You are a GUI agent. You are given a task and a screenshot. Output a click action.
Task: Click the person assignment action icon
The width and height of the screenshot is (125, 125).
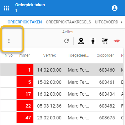point(93,41)
